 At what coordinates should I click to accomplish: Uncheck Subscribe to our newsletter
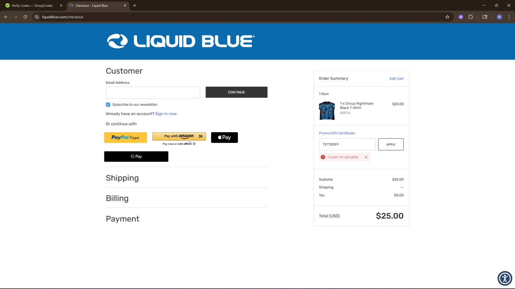(108, 104)
